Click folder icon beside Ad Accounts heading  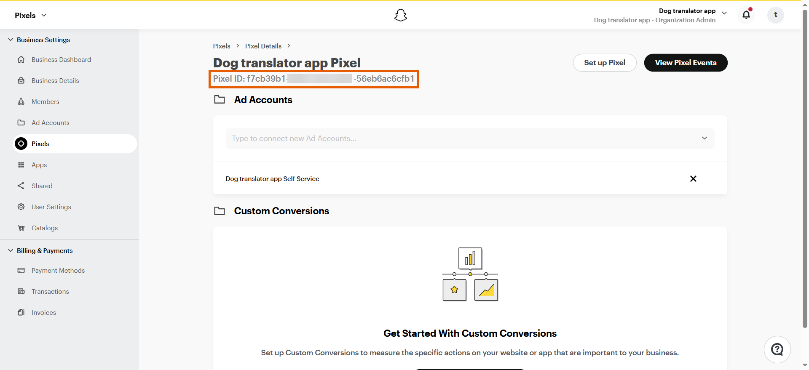click(x=220, y=100)
